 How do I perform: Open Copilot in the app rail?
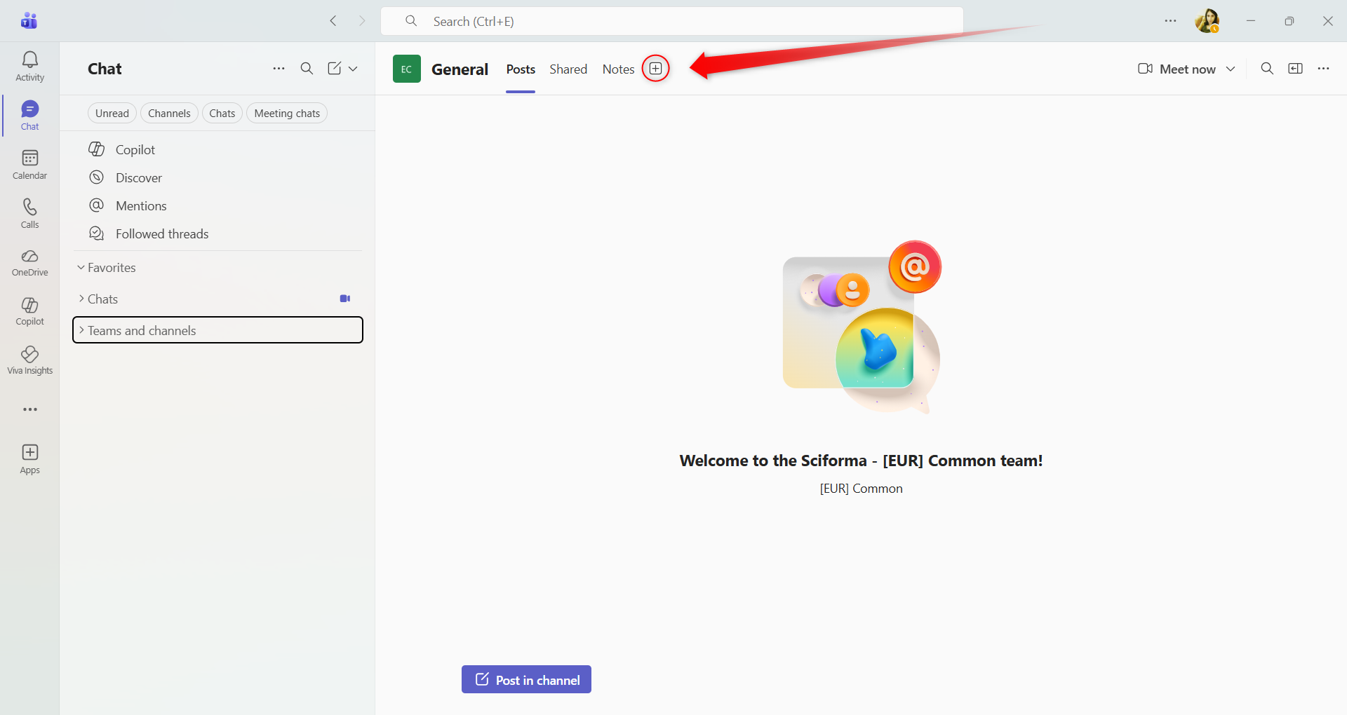point(29,312)
